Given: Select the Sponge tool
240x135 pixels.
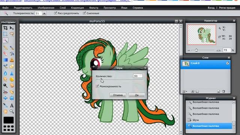Looking at the screenshot, I should [12, 79].
